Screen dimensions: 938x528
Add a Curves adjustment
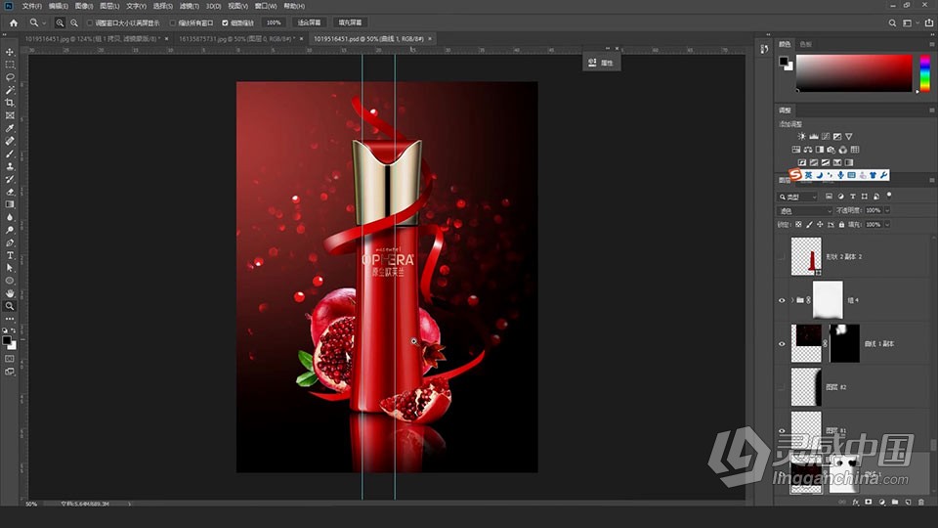(826, 137)
